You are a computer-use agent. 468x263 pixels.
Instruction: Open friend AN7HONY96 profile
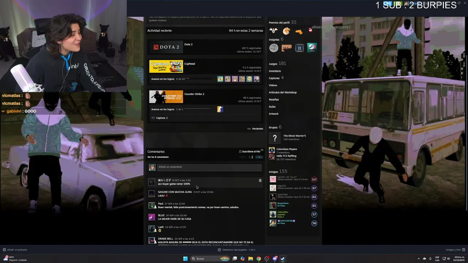pyautogui.click(x=286, y=221)
